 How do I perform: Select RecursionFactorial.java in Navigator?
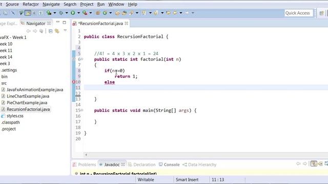pyautogui.click(x=28, y=109)
